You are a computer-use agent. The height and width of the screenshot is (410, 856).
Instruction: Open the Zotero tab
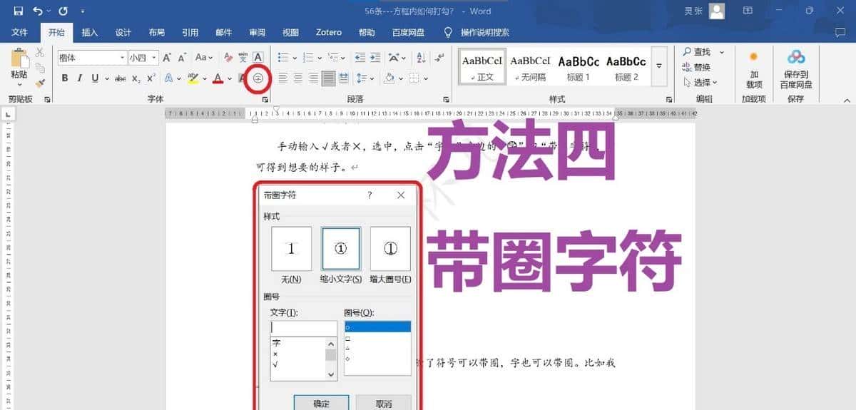329,32
